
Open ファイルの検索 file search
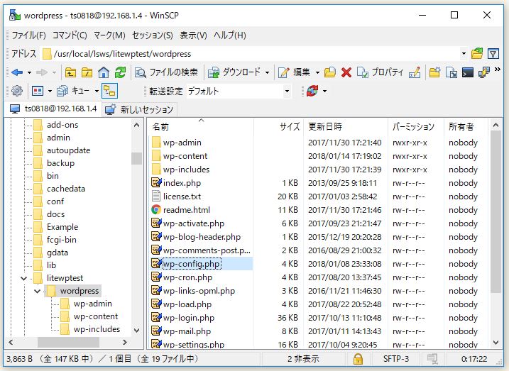point(166,72)
